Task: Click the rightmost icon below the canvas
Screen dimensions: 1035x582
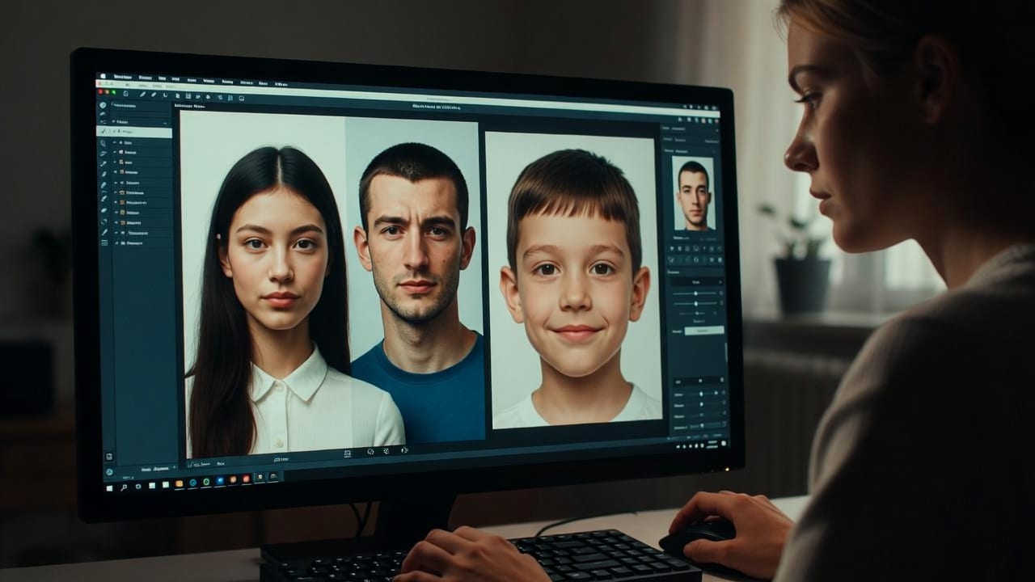Action: click(x=404, y=449)
